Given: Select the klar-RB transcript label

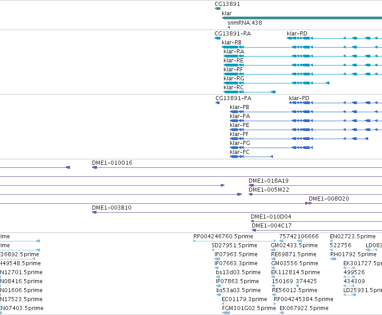Looking at the screenshot, I should pos(232,42).
